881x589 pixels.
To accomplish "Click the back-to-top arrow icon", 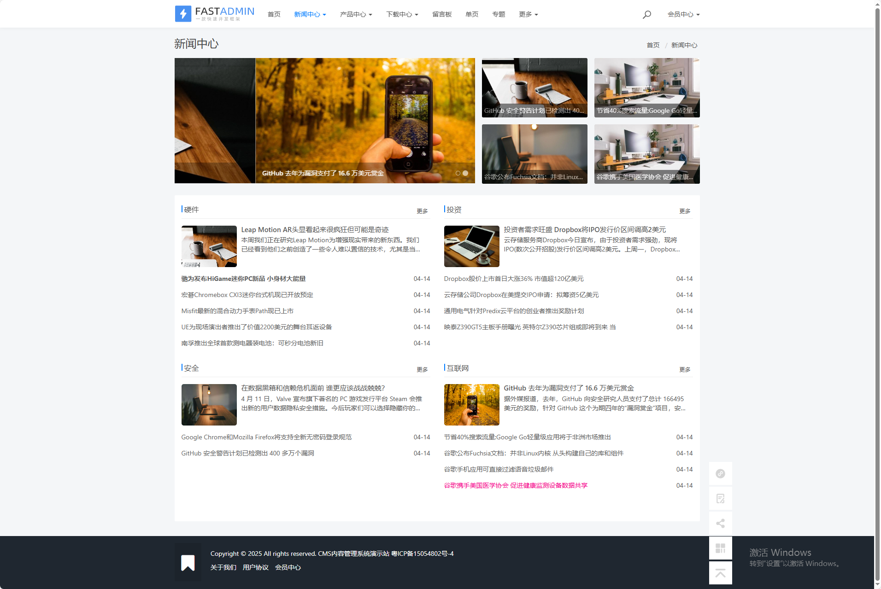I will (720, 573).
